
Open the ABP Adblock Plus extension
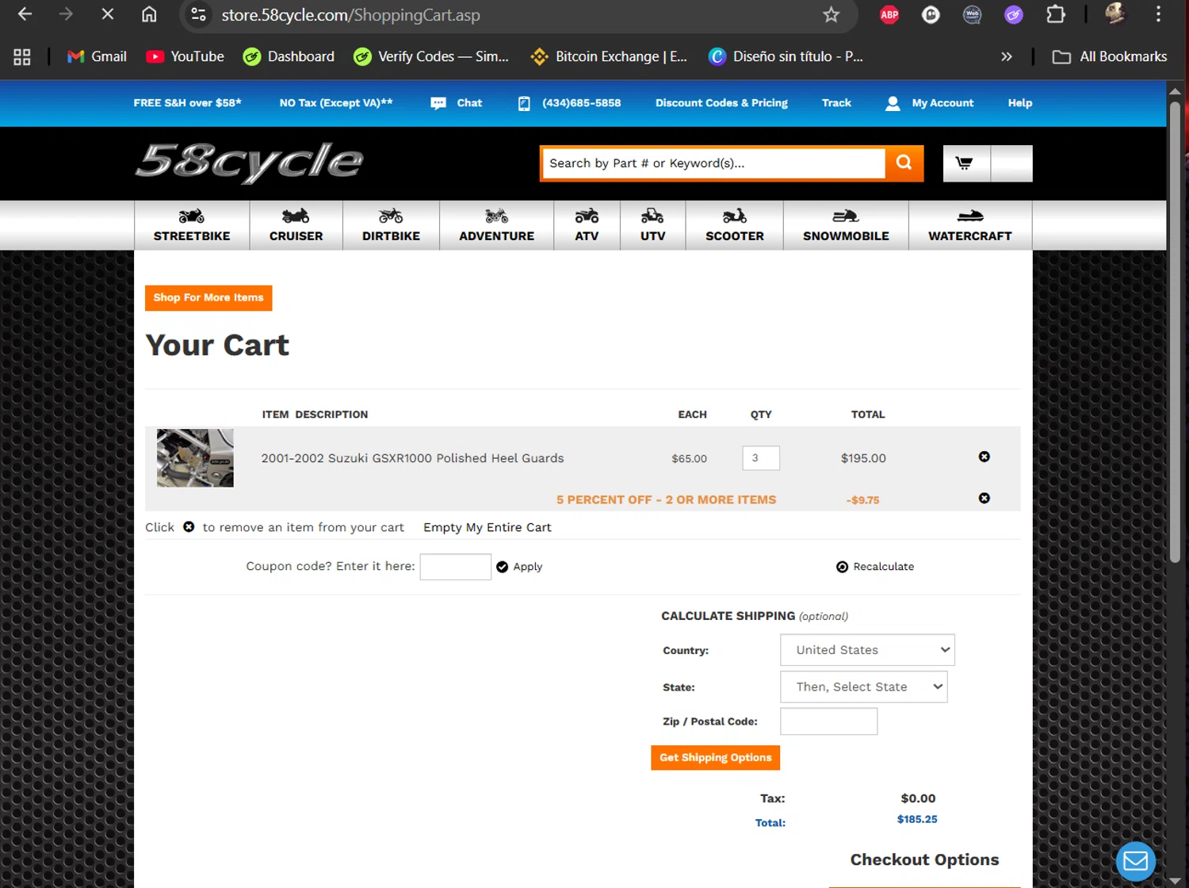coord(889,14)
